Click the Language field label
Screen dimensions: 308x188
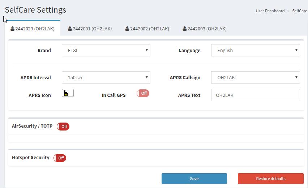pyautogui.click(x=189, y=51)
